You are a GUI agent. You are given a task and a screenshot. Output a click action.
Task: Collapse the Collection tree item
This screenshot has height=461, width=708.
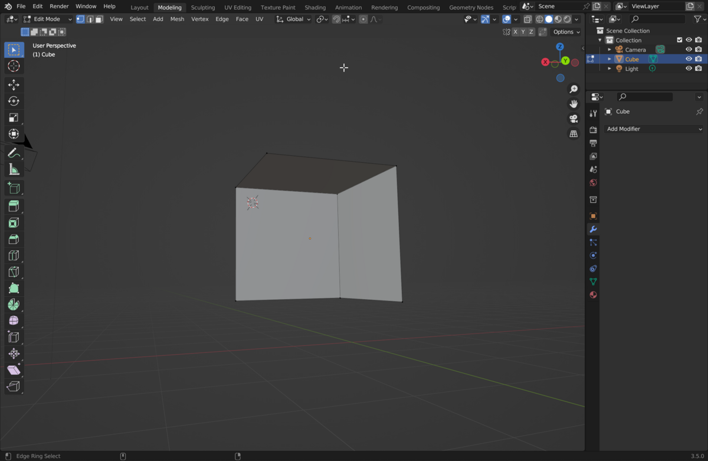point(601,40)
